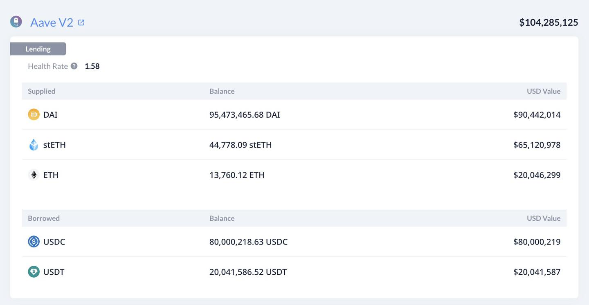
Task: Click the ETH token name
Action: 51,175
